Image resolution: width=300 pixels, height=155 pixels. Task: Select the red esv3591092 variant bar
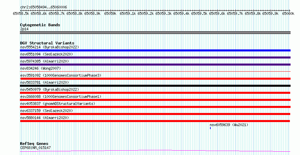click(155, 79)
